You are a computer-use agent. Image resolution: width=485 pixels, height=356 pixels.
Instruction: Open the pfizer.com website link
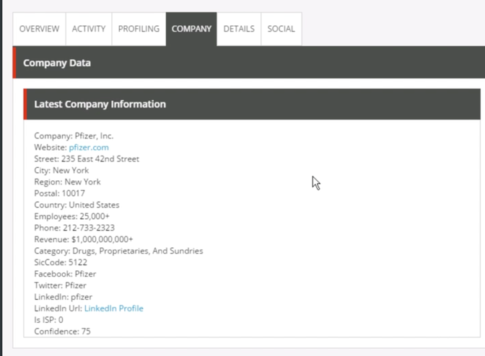(89, 148)
